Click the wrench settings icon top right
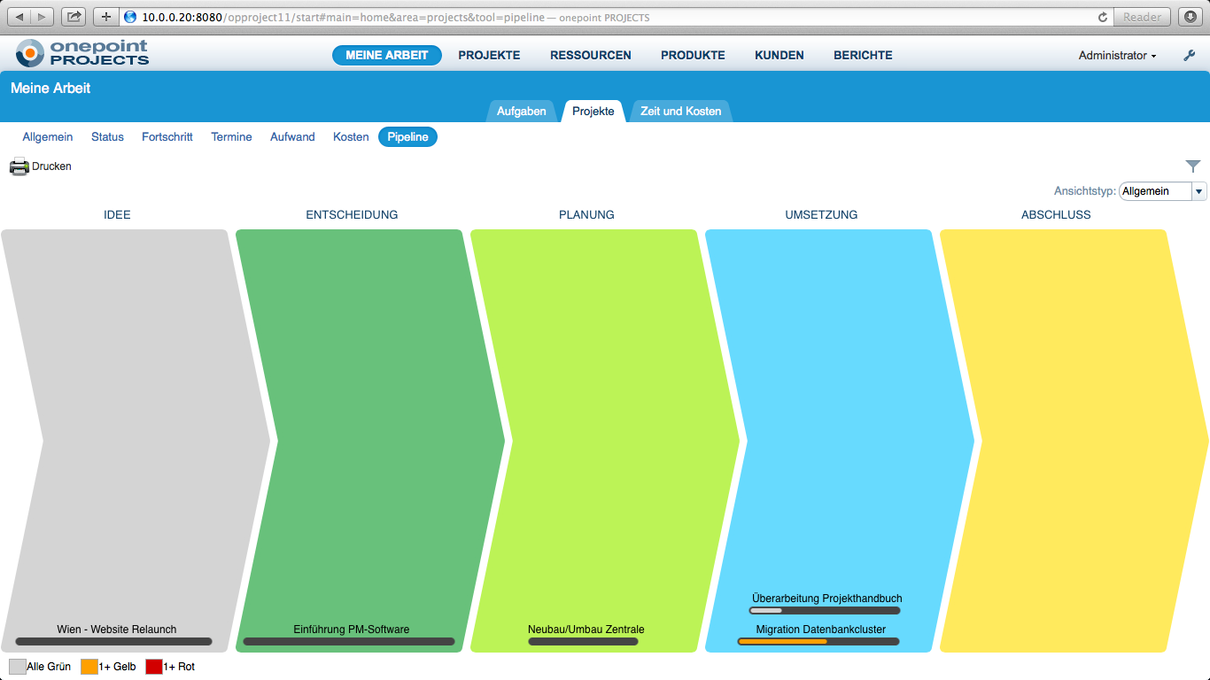The image size is (1210, 680). [1190, 55]
